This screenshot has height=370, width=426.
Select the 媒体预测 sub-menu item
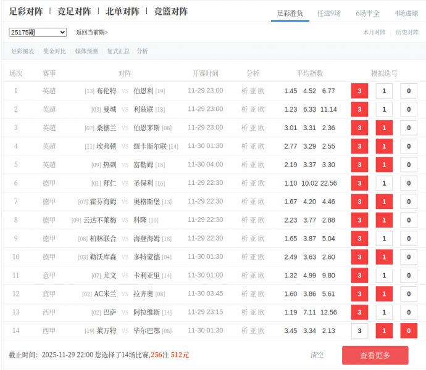[x=86, y=51]
